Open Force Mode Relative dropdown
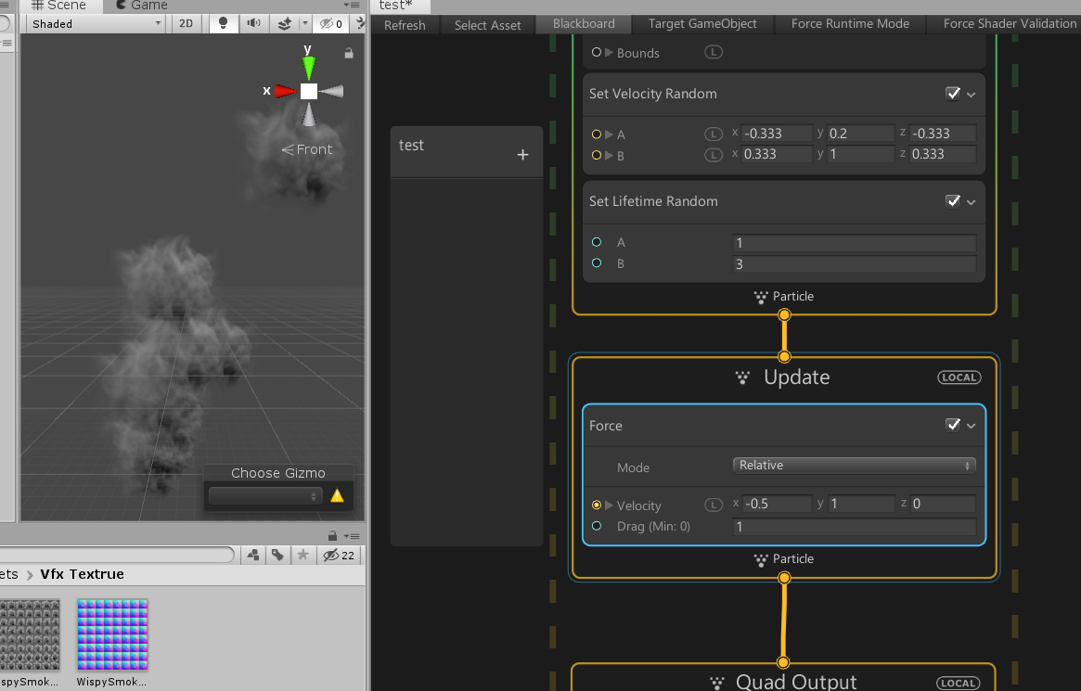 [855, 465]
